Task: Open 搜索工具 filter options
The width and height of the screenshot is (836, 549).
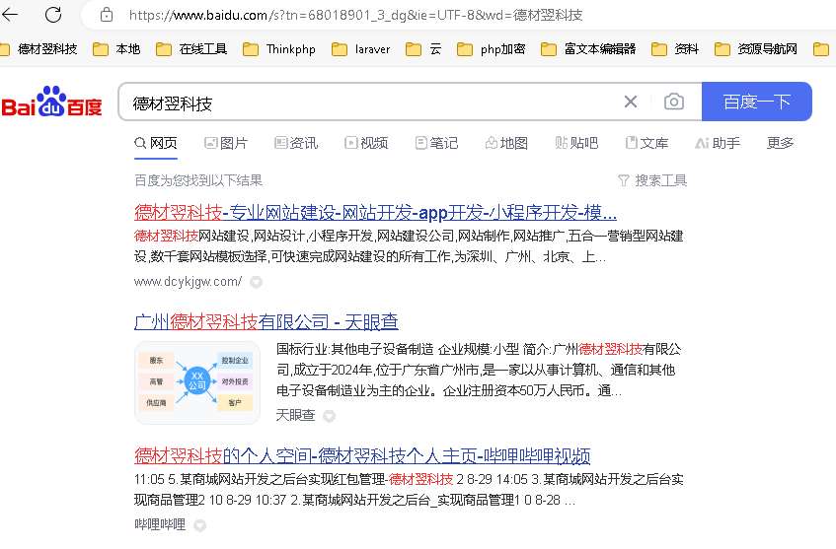Action: (x=652, y=180)
